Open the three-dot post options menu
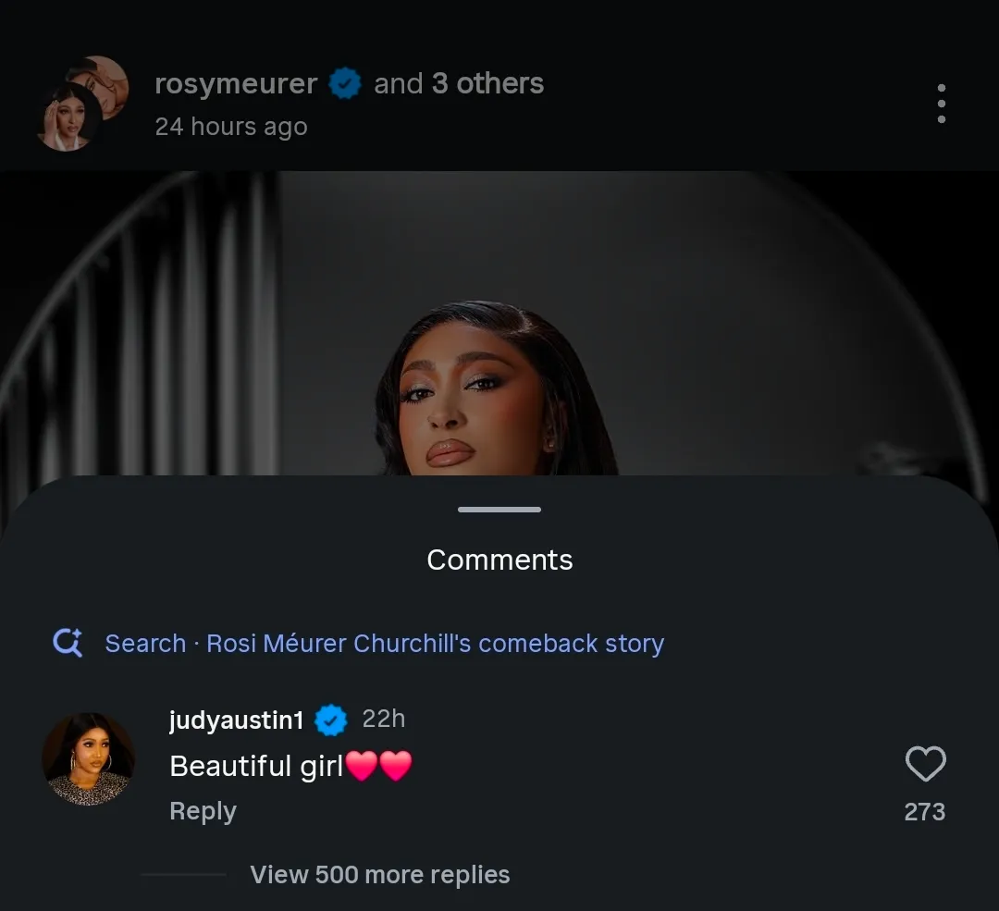 941,104
